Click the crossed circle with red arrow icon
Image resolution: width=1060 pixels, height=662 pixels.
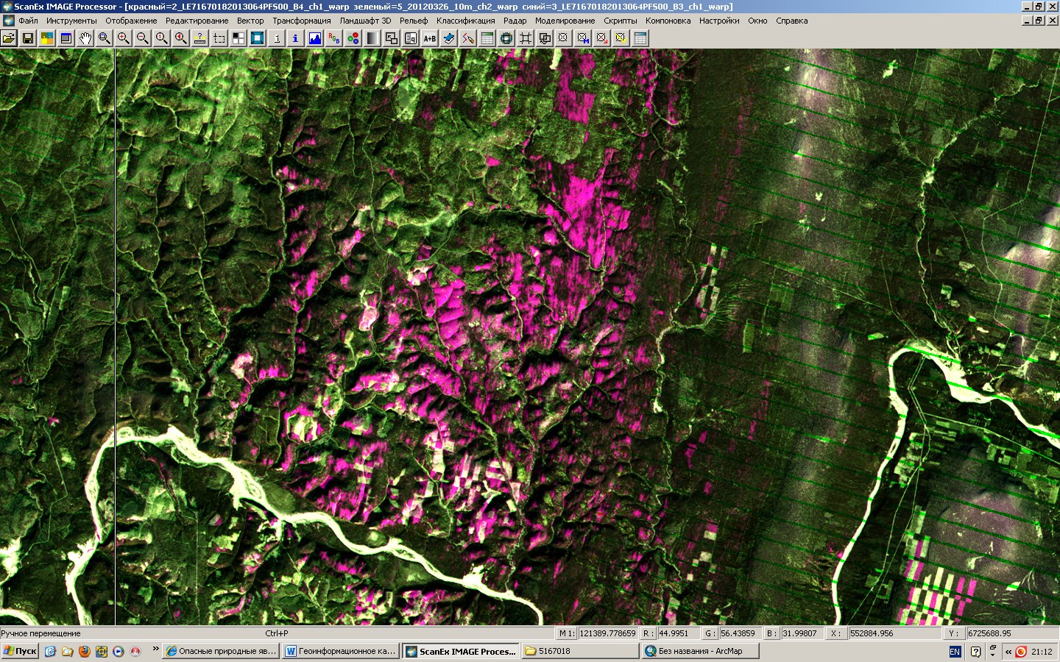(602, 38)
